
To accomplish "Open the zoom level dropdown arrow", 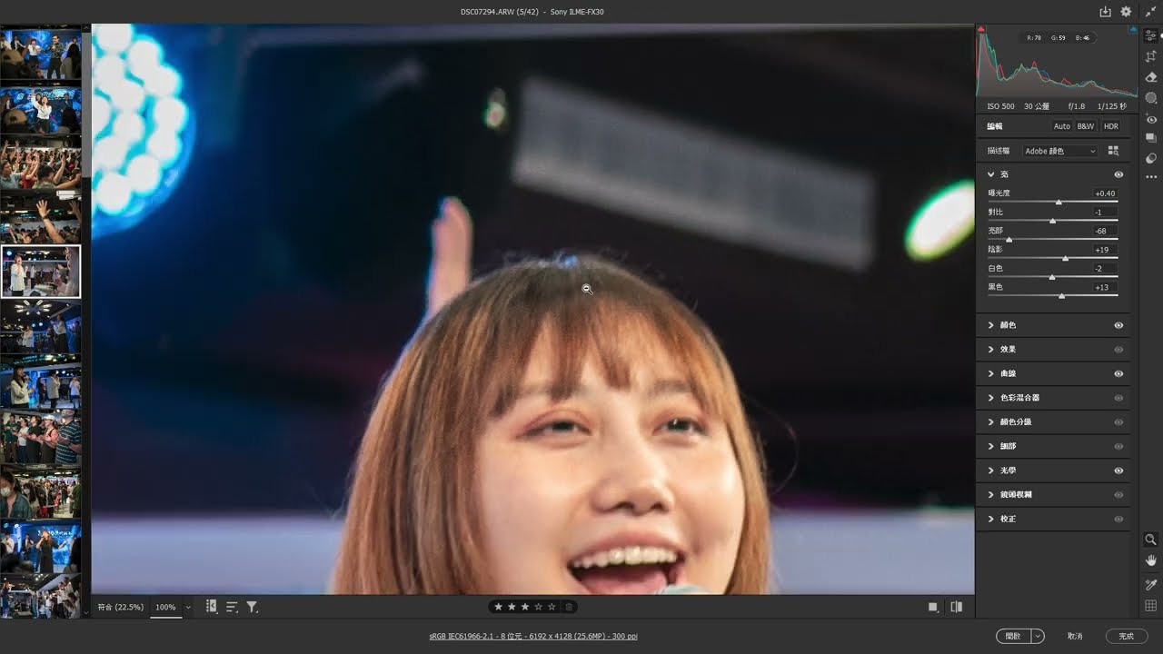I will [x=188, y=607].
